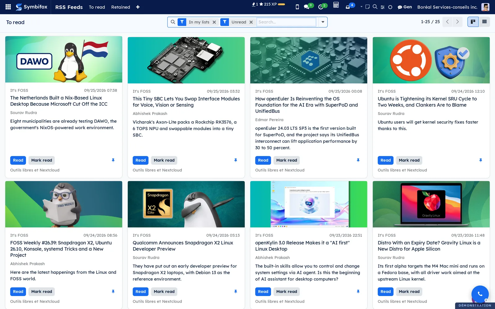Pin the FOSS Weekly #26.39 article
The image size is (495, 309).
[113, 291]
